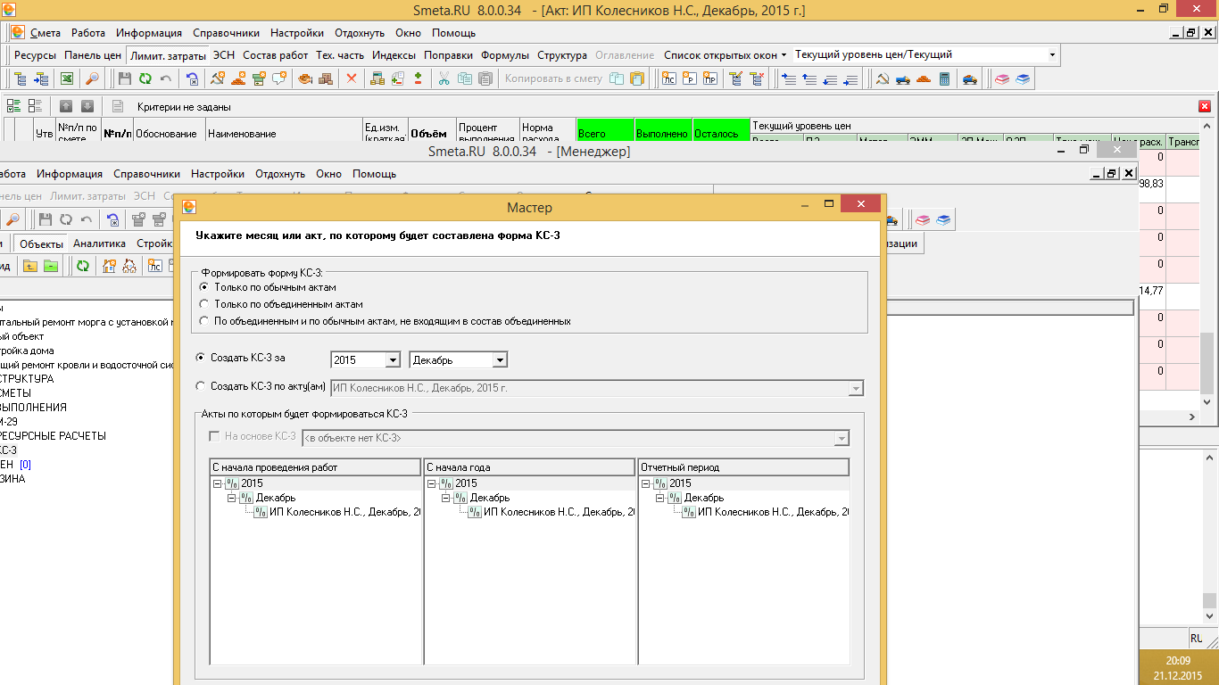Image resolution: width=1219 pixels, height=685 pixels.
Task: Click the magnifying glass search icon
Action: point(91,78)
